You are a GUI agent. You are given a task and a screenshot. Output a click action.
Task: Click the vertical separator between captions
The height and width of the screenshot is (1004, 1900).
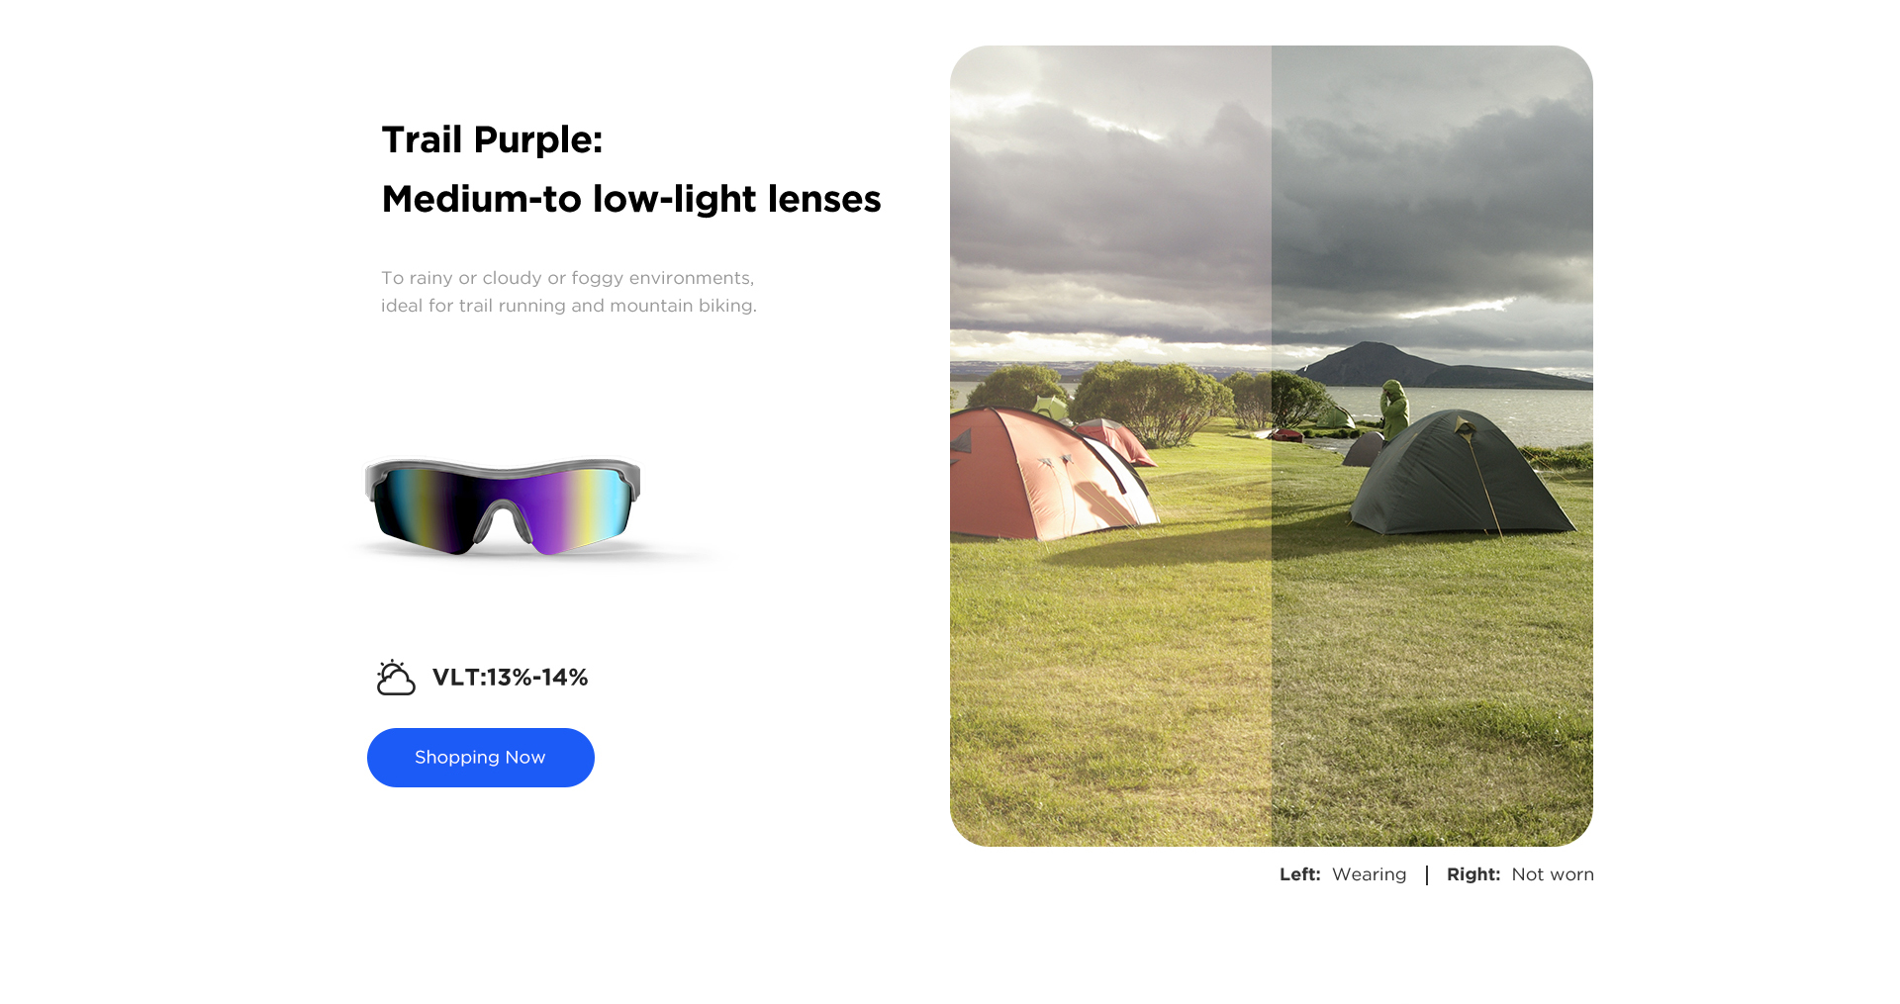pos(1427,874)
